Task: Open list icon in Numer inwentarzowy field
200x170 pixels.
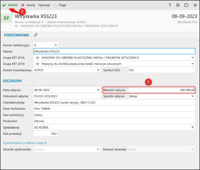Action: click(x=98, y=70)
